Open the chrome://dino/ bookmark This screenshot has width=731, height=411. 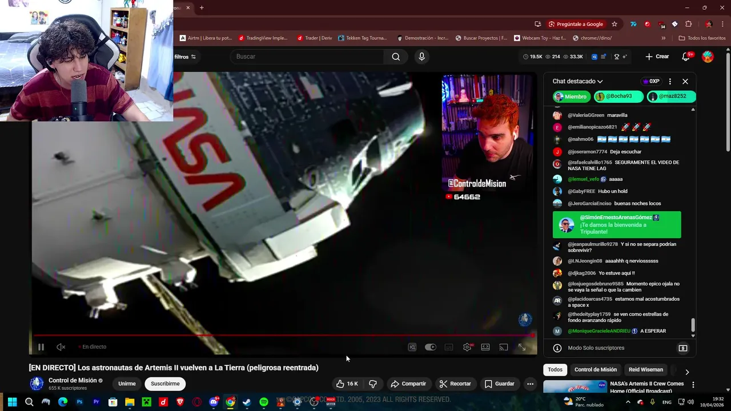pos(592,38)
